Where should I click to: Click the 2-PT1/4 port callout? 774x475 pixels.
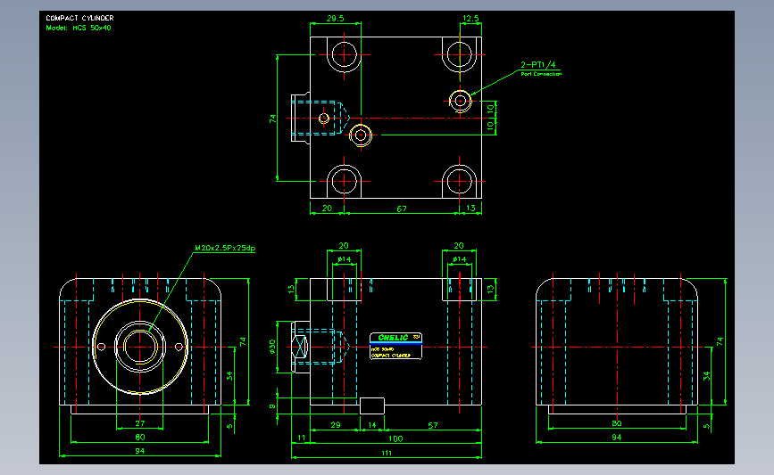tap(537, 64)
